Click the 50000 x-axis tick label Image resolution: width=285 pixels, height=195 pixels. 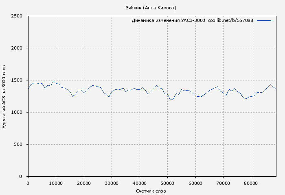(167, 183)
